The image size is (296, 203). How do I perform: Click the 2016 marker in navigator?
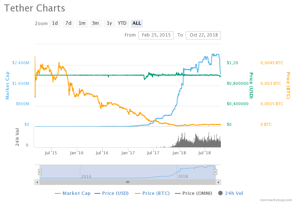(x=86, y=176)
